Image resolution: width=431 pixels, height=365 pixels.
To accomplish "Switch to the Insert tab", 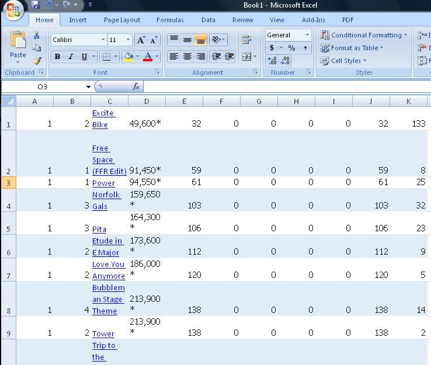I will pyautogui.click(x=78, y=20).
